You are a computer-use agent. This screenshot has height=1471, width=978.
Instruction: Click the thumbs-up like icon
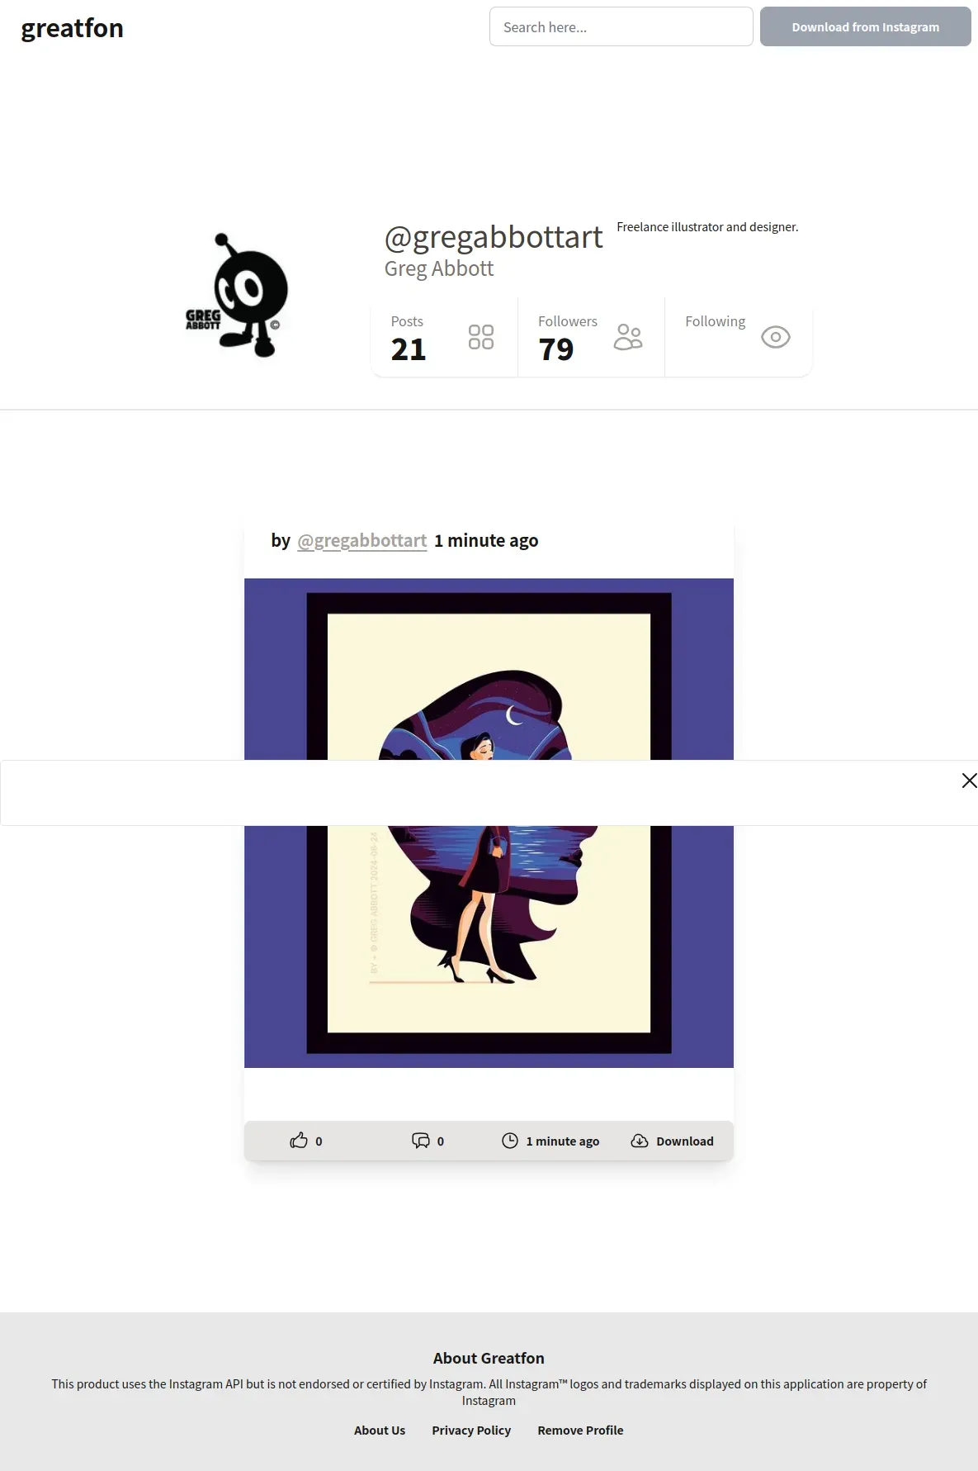click(299, 1141)
